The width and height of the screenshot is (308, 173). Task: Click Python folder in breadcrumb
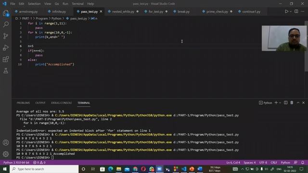(56, 18)
